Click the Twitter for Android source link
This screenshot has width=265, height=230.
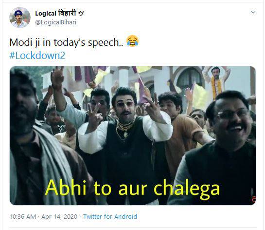pos(110,217)
